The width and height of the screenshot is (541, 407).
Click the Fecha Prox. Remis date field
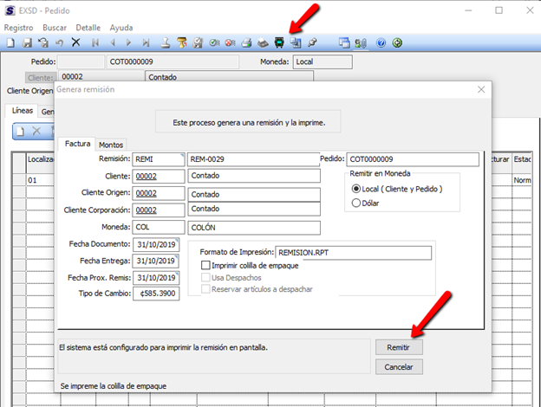coord(156,278)
